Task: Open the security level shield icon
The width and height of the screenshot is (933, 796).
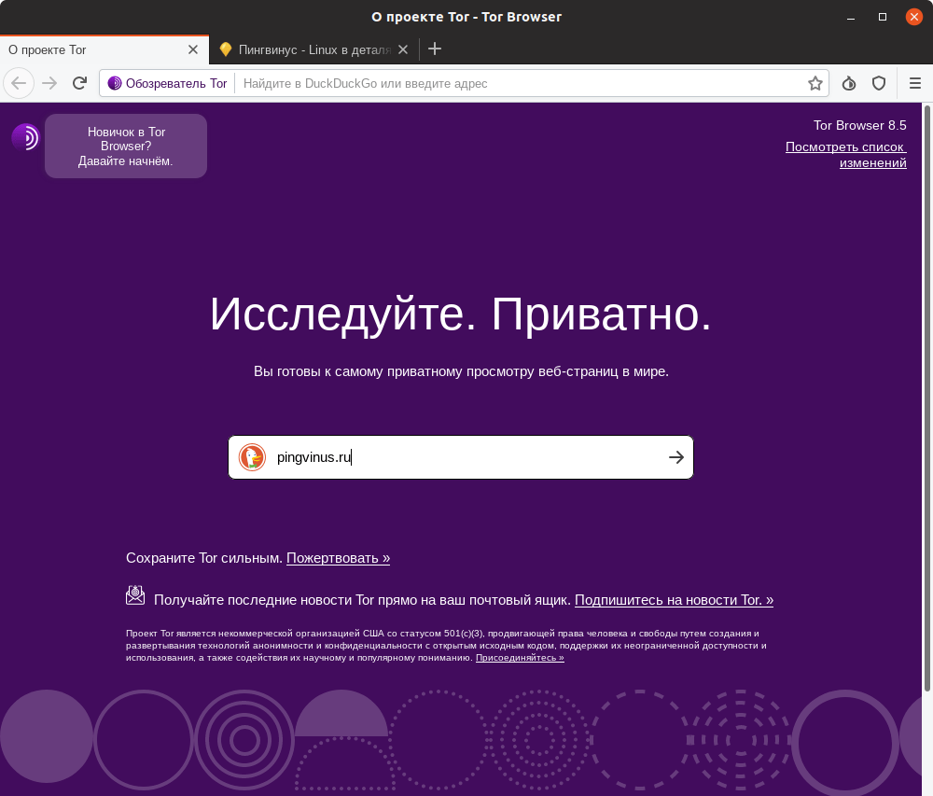Action: pos(878,83)
